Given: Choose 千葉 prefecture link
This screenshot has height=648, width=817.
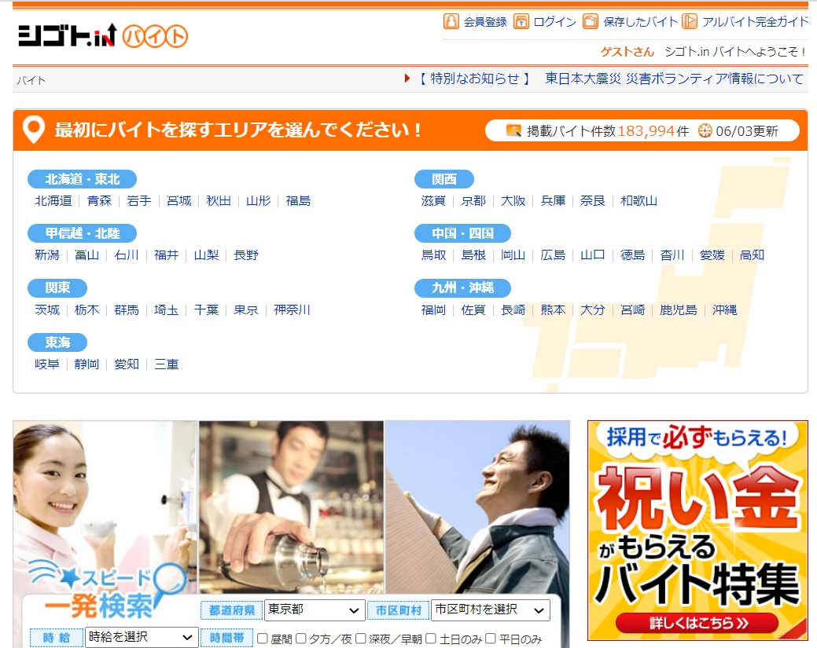Looking at the screenshot, I should click(206, 310).
